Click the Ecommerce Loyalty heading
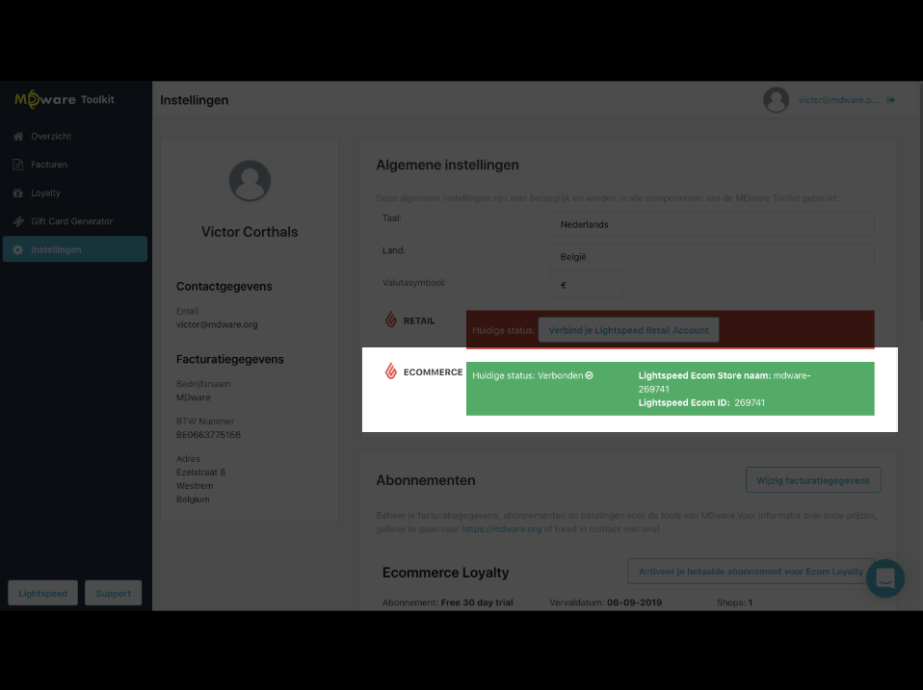923x690 pixels. pyautogui.click(x=446, y=573)
